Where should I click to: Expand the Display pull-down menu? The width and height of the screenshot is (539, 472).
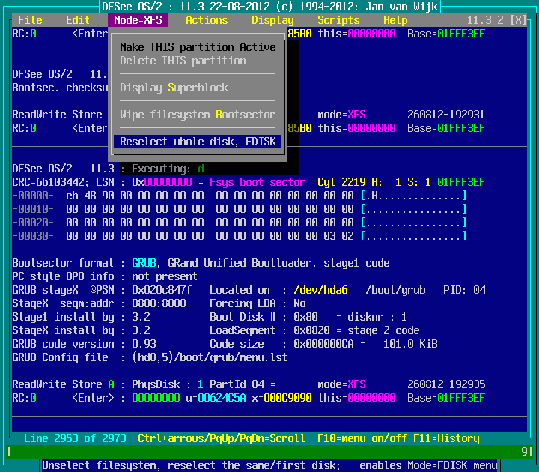(272, 20)
